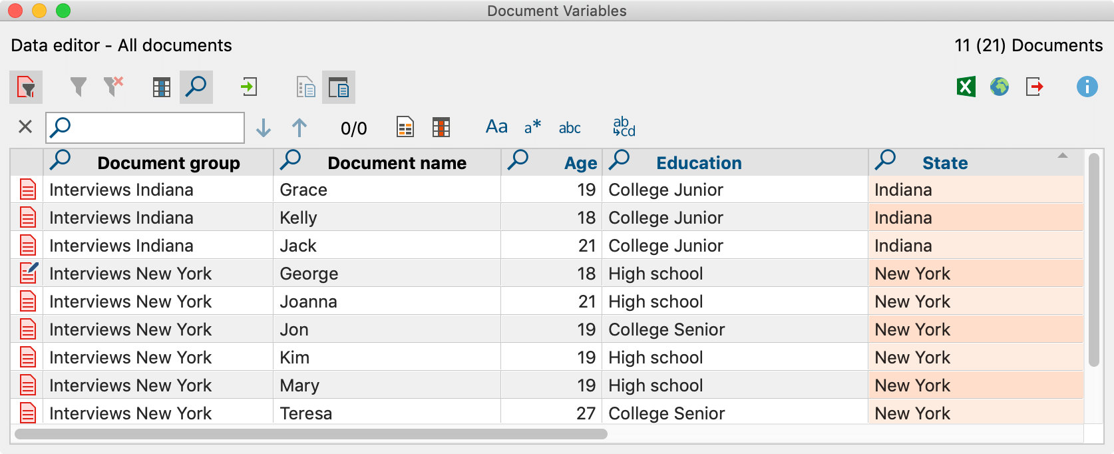Click Kelly's document icon

coord(27,218)
